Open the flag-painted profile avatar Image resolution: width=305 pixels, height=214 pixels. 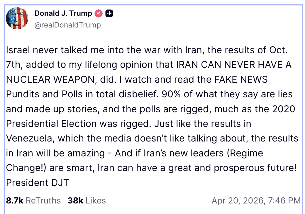click(x=17, y=18)
